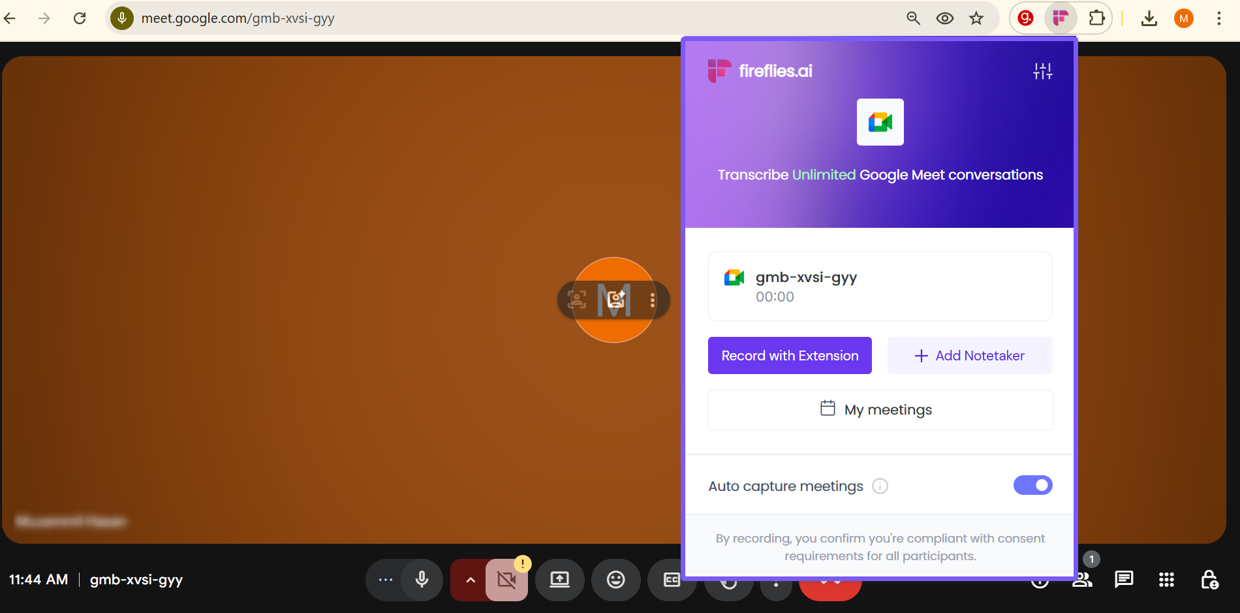Click the Record with Extension button
The image size is (1240, 613).
click(x=790, y=356)
